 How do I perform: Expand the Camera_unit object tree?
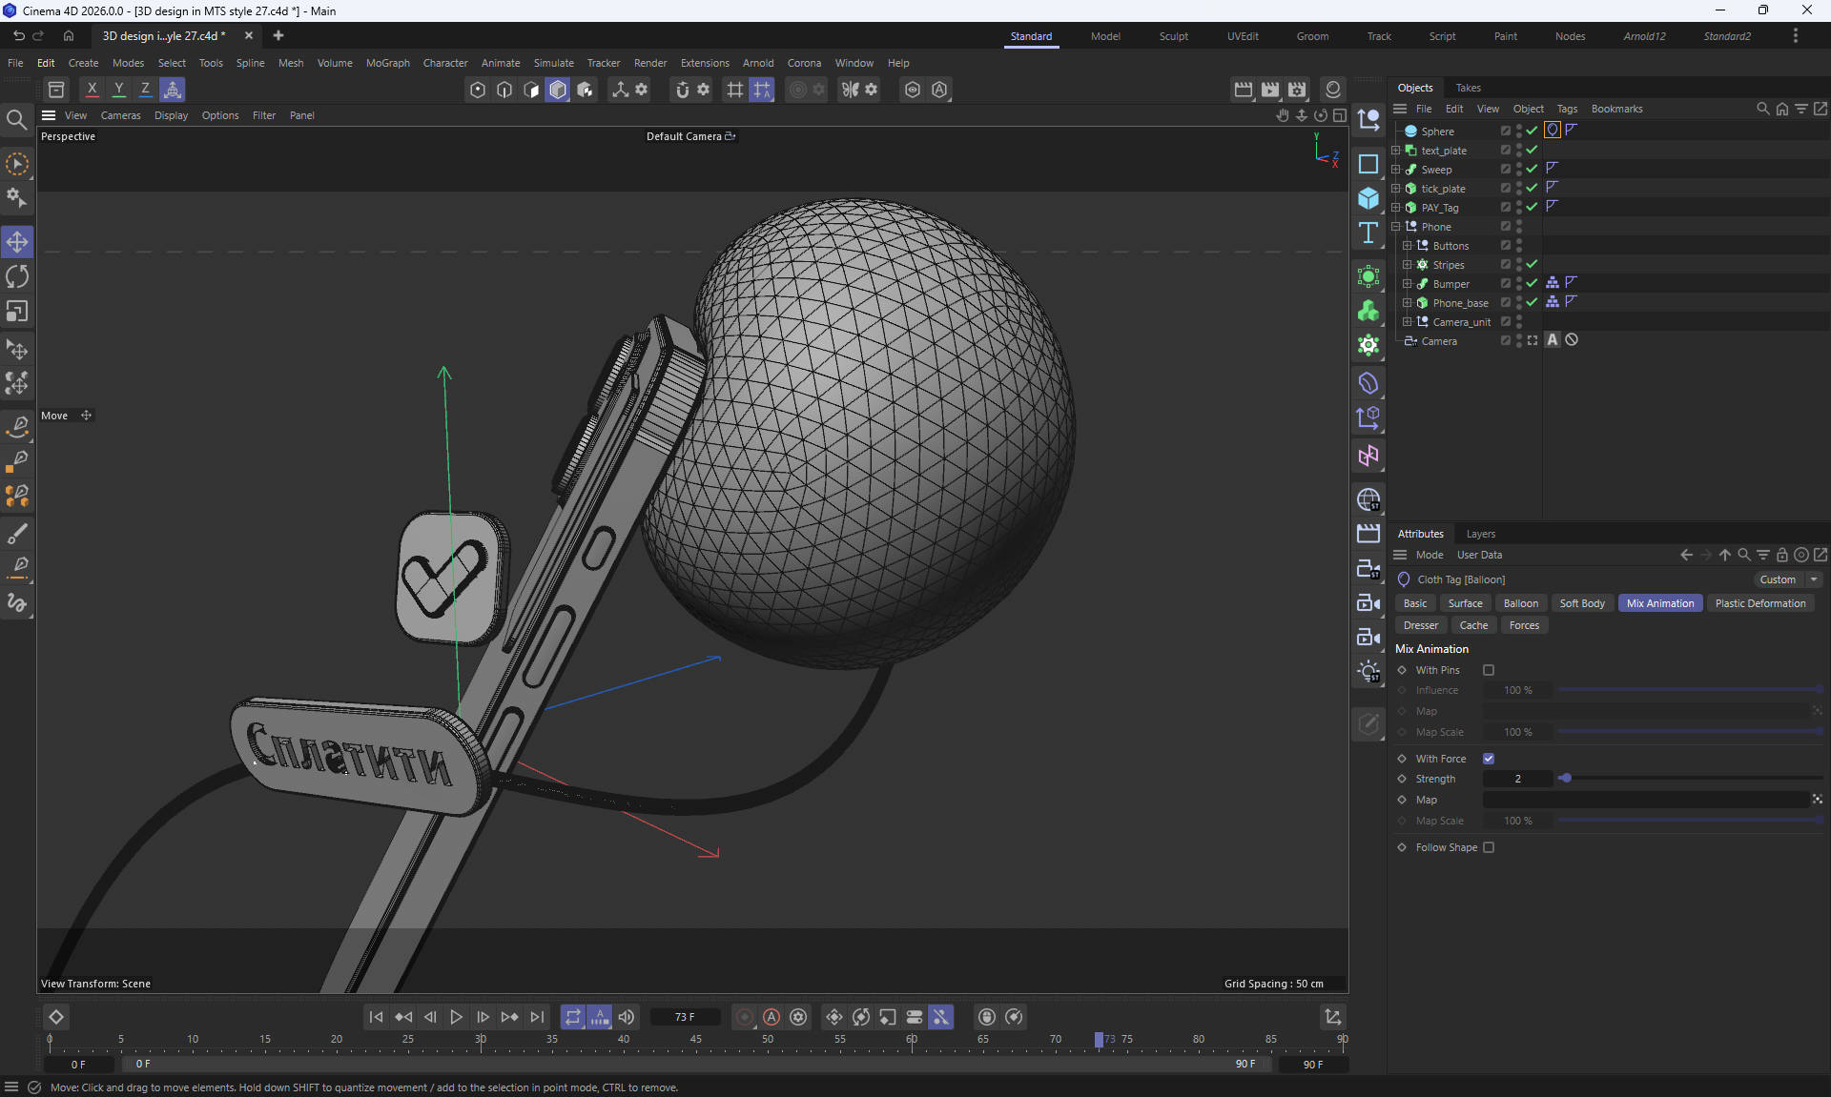(1408, 322)
